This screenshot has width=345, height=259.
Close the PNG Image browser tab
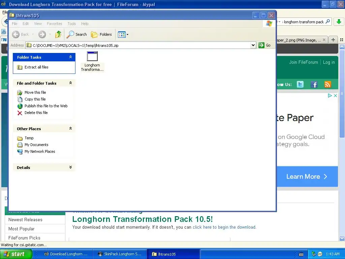click(x=324, y=40)
